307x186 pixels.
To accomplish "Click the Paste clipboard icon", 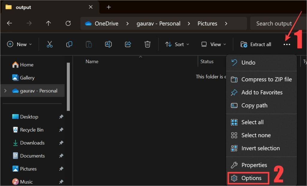I will (89, 44).
